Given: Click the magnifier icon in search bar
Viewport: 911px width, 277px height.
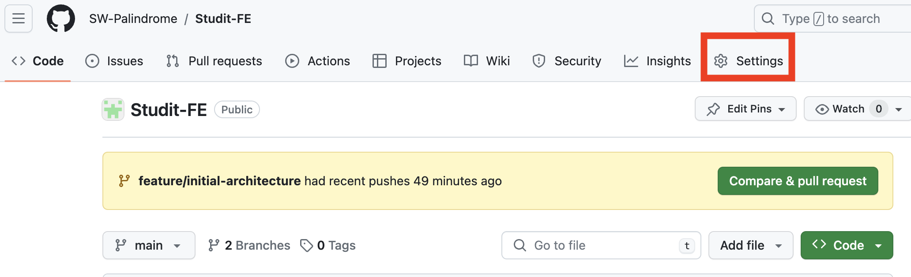Looking at the screenshot, I should pyautogui.click(x=768, y=19).
